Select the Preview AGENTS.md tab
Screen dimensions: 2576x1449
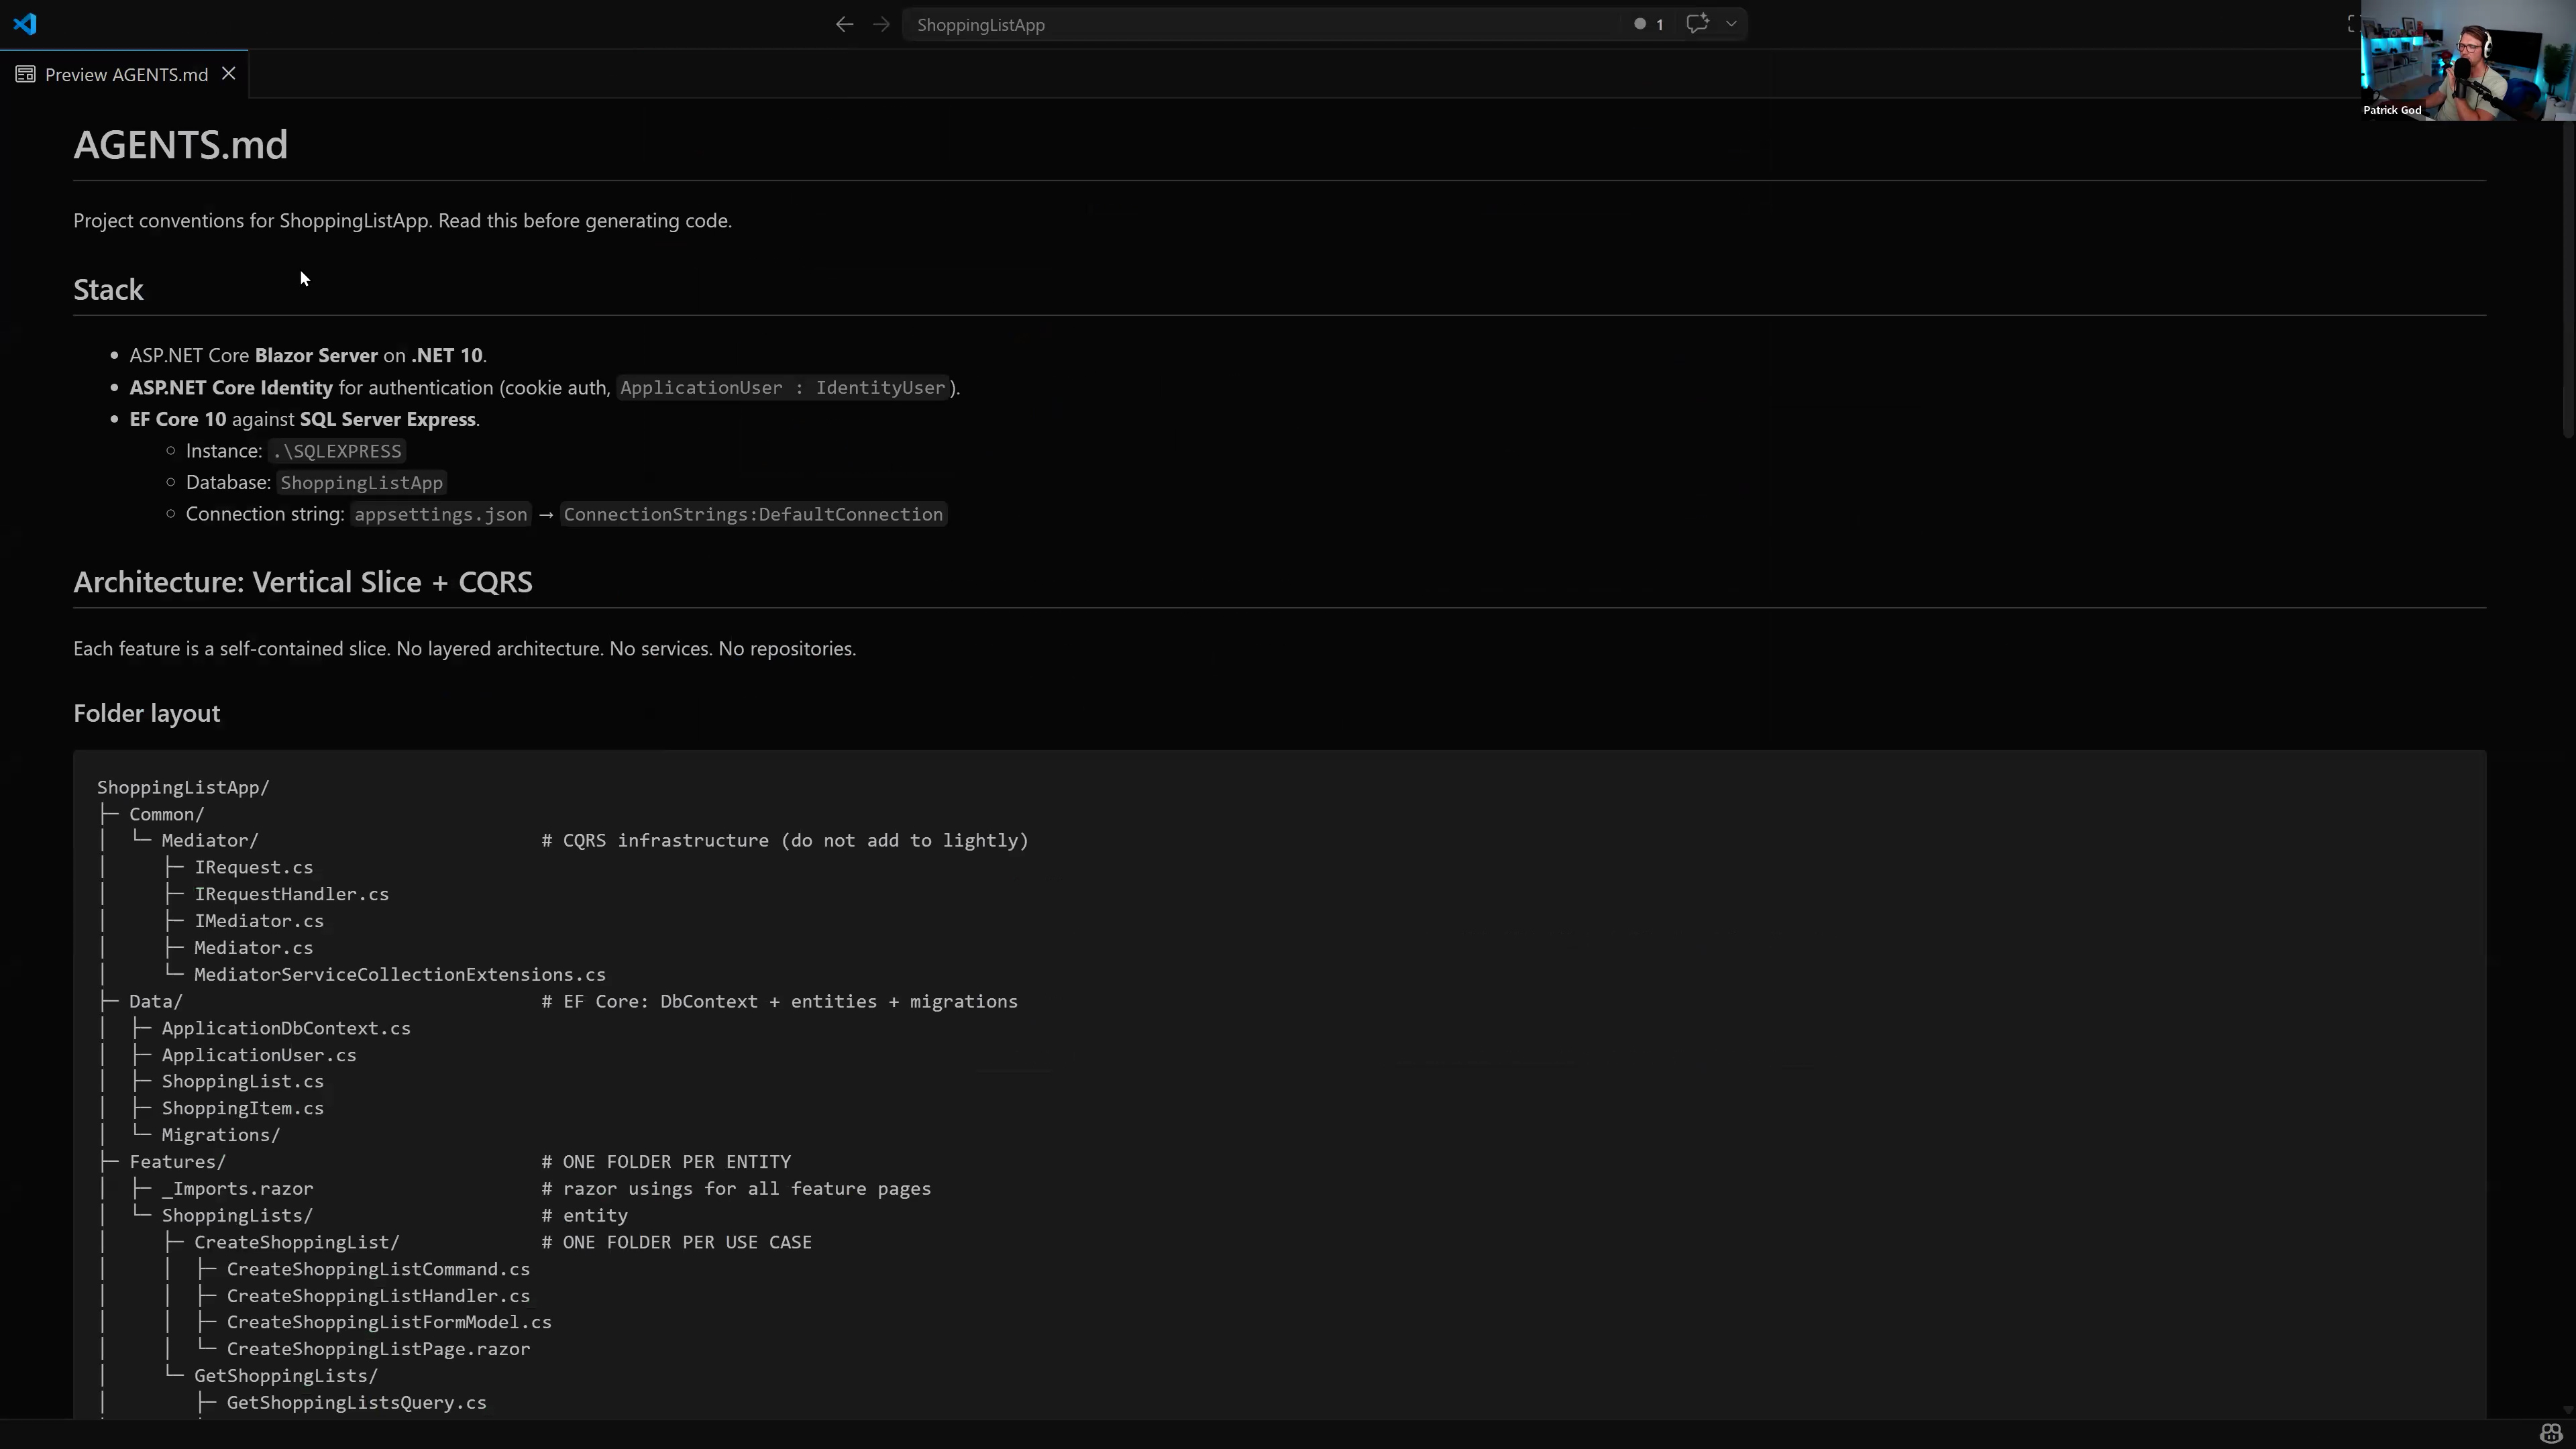pyautogui.click(x=123, y=74)
